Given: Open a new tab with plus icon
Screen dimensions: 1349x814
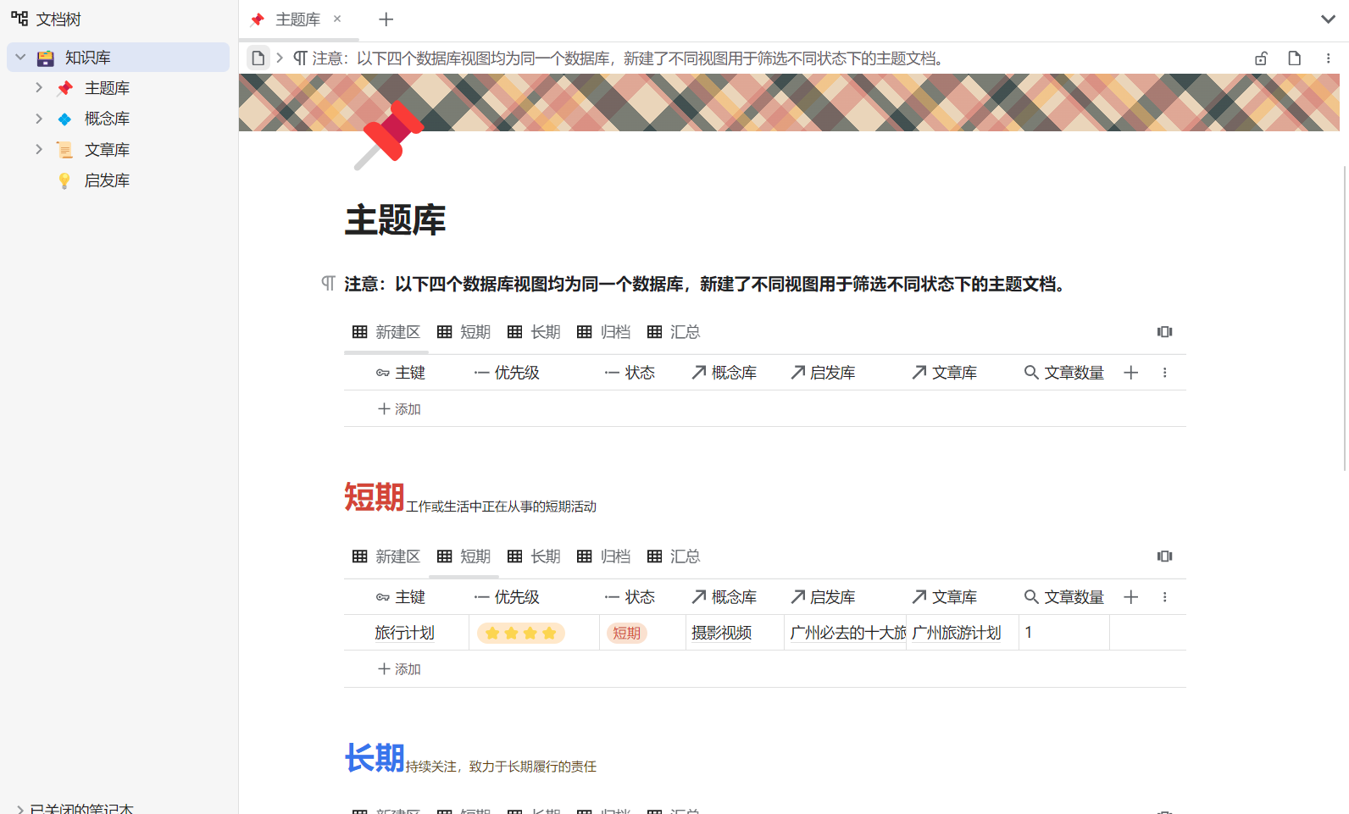Looking at the screenshot, I should pos(386,19).
